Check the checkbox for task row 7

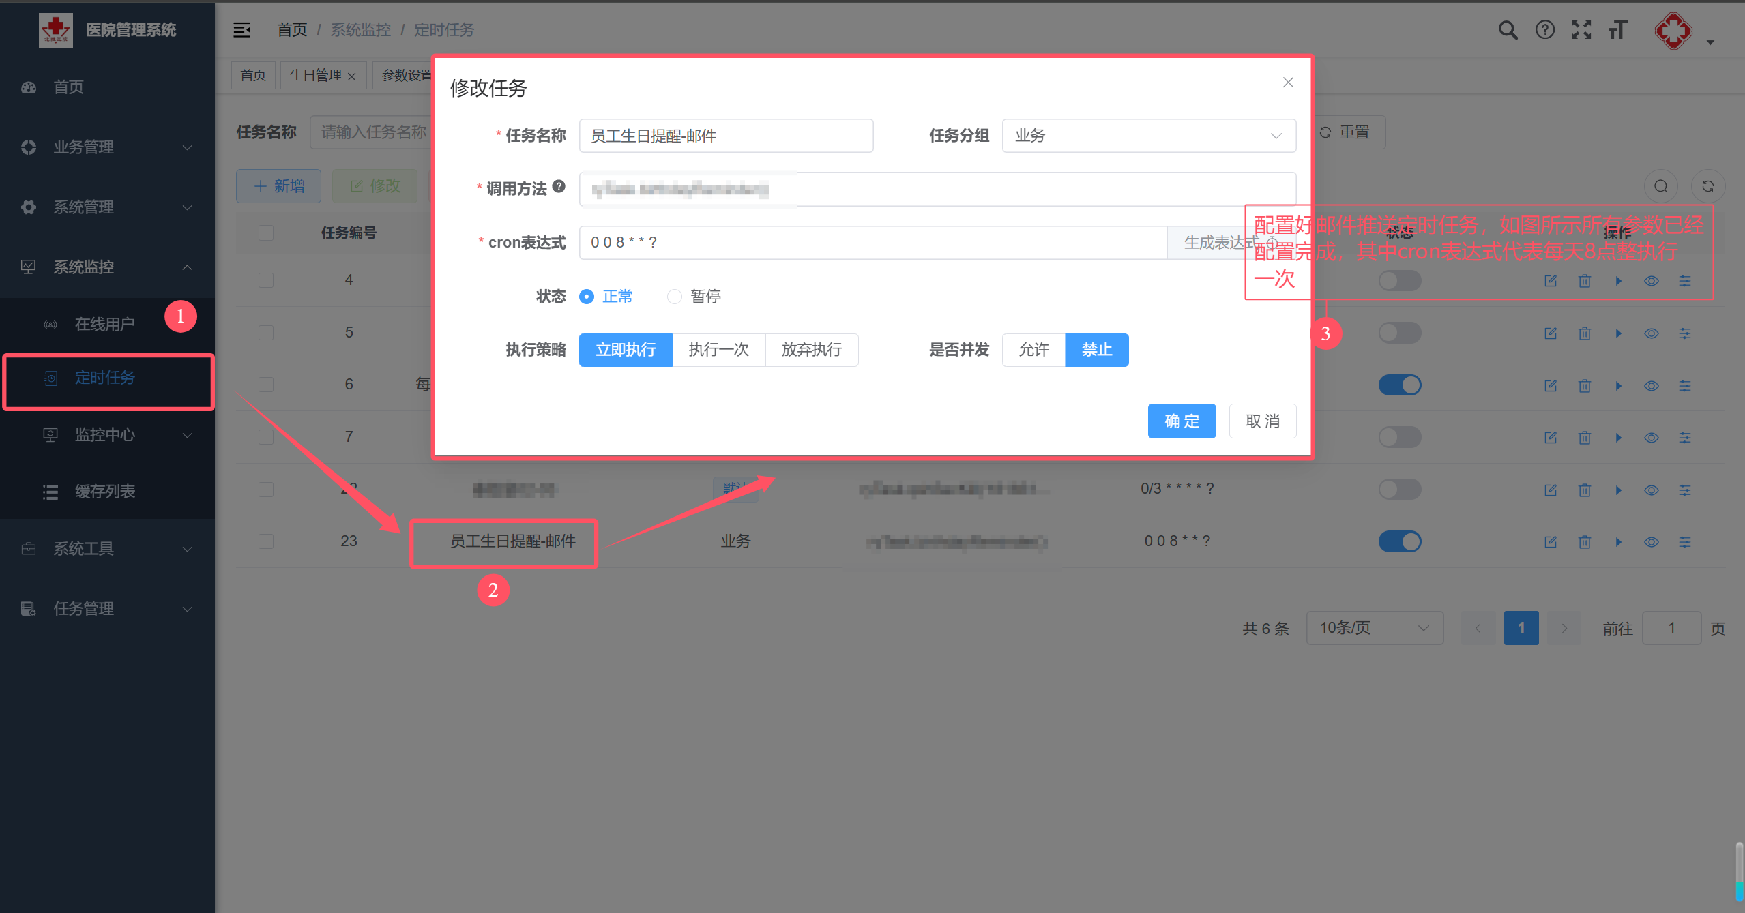click(x=266, y=437)
